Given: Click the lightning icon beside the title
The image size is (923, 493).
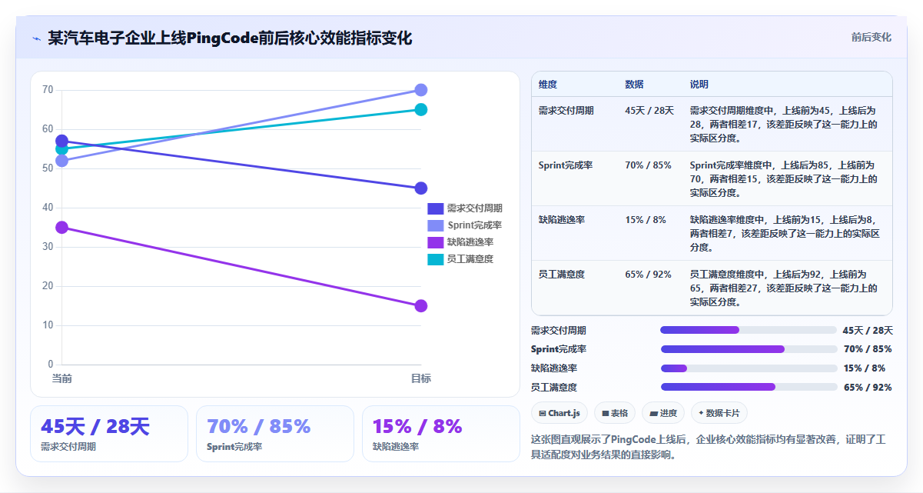Looking at the screenshot, I should (x=36, y=38).
